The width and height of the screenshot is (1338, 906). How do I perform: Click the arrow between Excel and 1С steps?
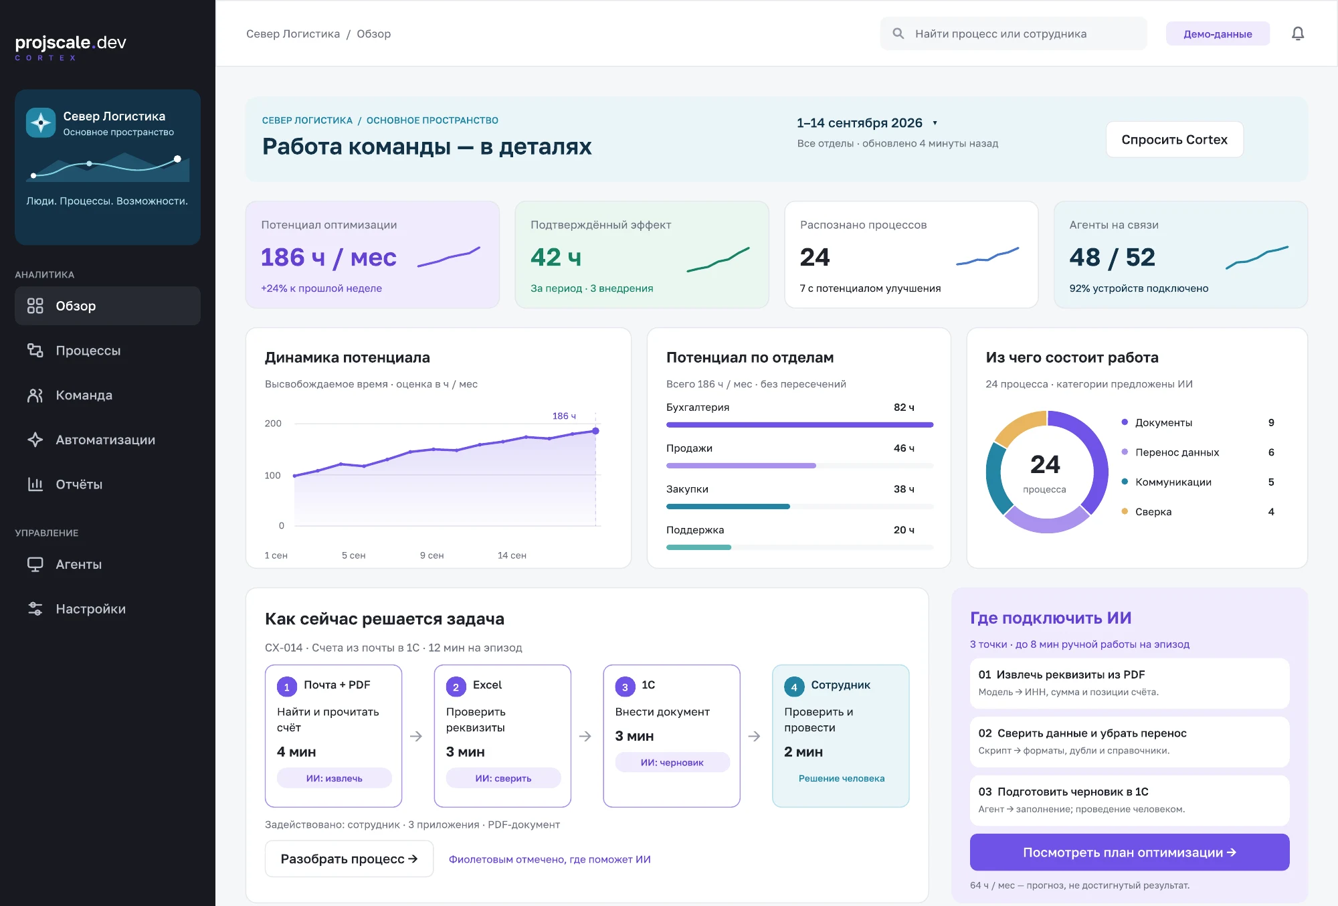click(585, 736)
